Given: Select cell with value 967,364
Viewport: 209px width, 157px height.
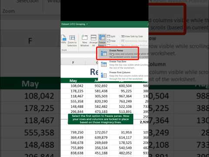Looking at the screenshot, I should click(x=122, y=96).
